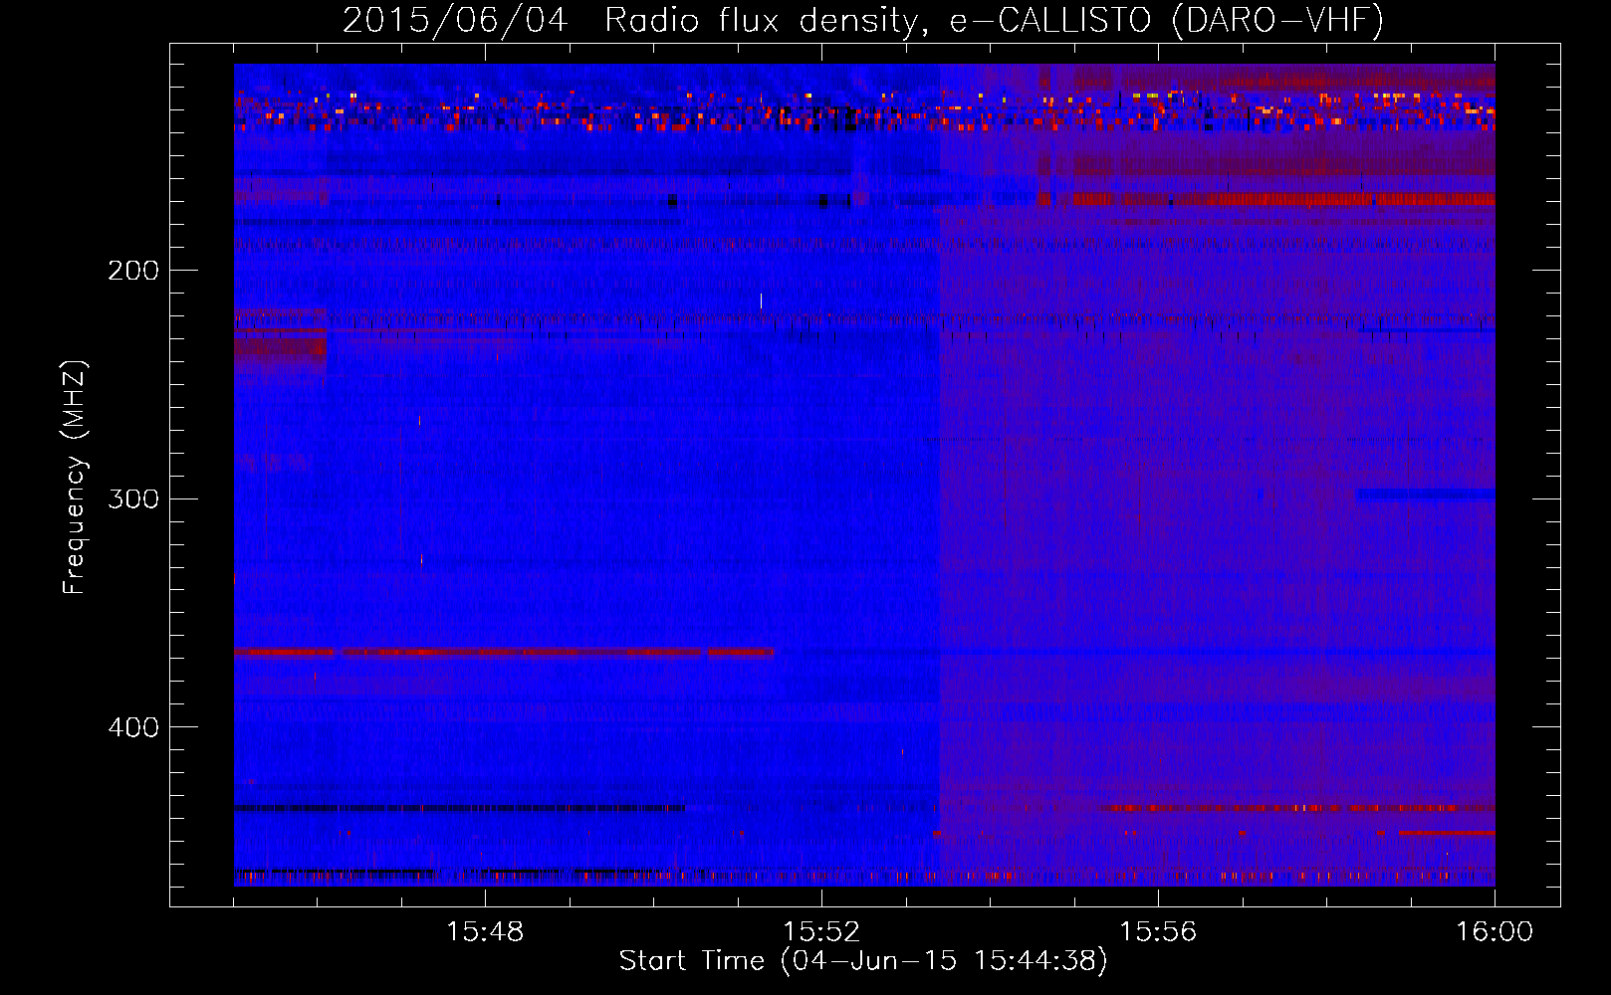Click the 200 frequency tick label
Image resolution: width=1611 pixels, height=995 pixels.
tap(133, 271)
